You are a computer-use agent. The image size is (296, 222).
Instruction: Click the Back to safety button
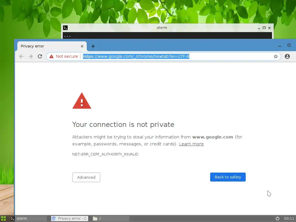228,177
